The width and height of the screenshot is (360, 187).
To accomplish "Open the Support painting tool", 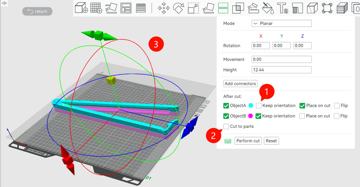I will click(x=253, y=8).
